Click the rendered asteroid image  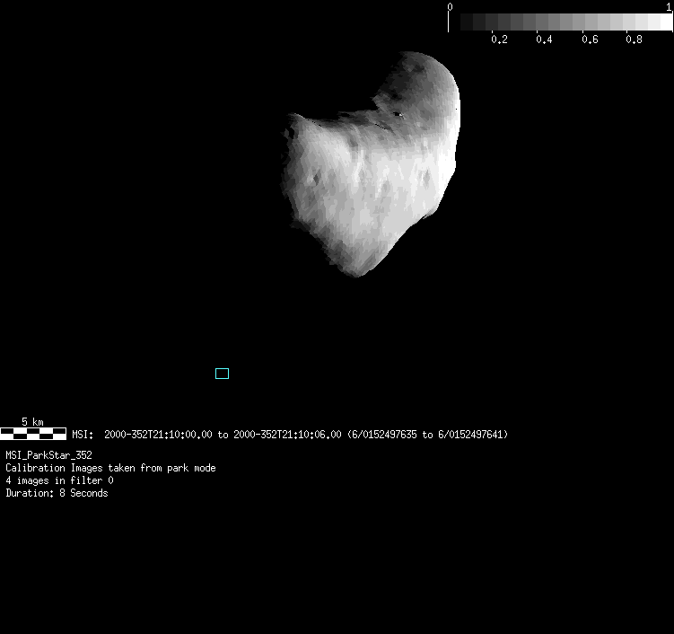(371, 163)
